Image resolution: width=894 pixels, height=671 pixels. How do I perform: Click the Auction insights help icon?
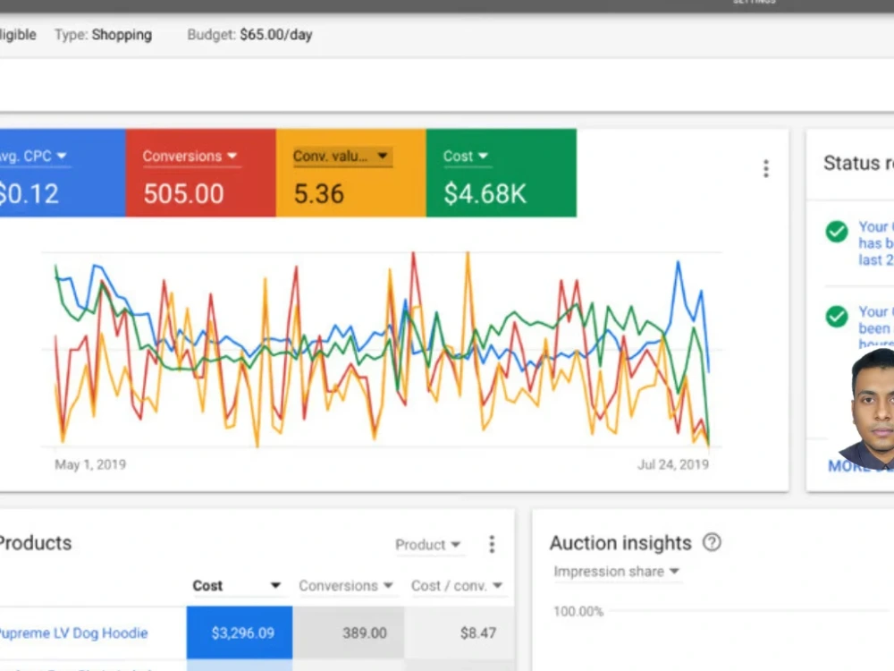pyautogui.click(x=713, y=542)
